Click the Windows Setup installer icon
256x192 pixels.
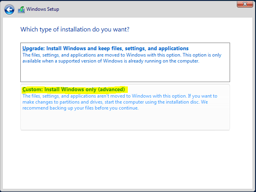point(21,10)
